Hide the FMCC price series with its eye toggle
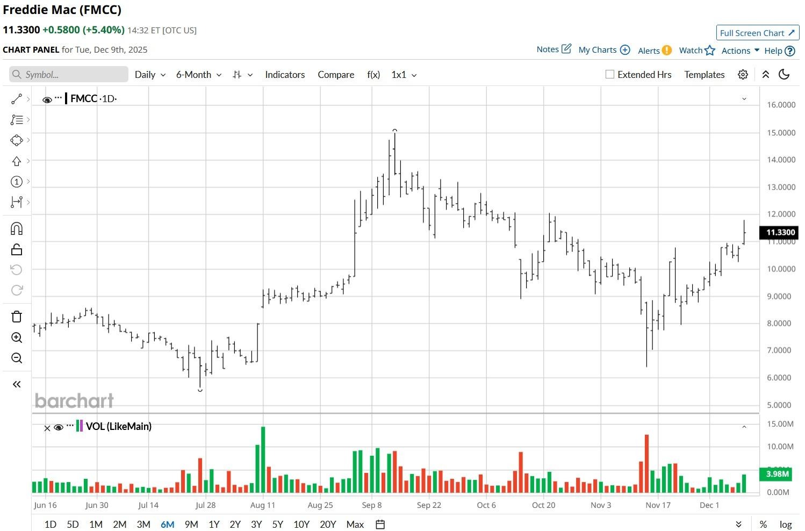The width and height of the screenshot is (805, 531). [x=47, y=99]
